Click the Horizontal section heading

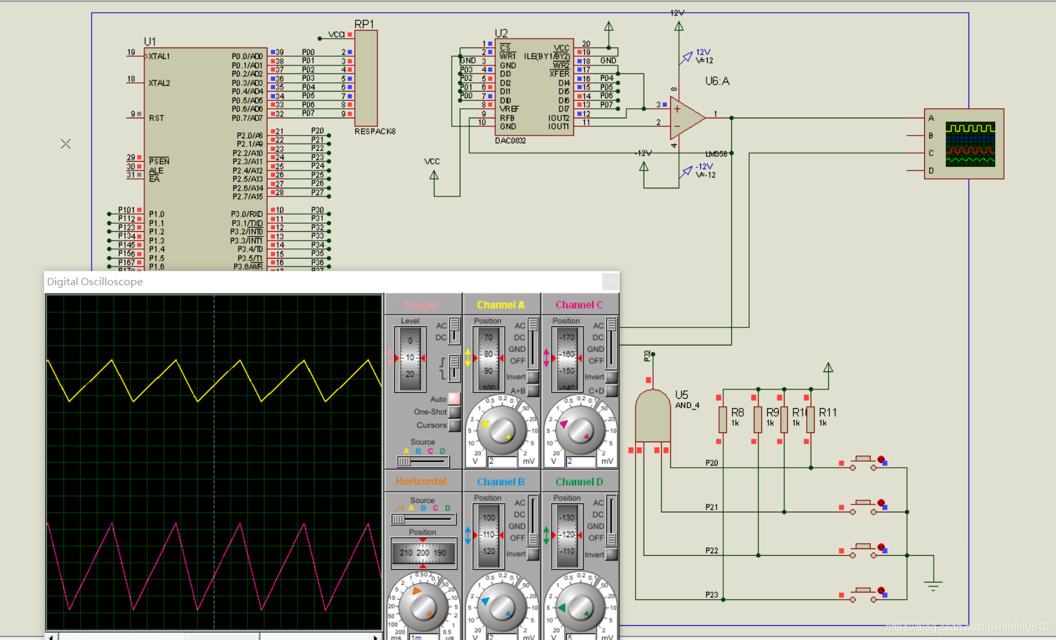tap(420, 481)
